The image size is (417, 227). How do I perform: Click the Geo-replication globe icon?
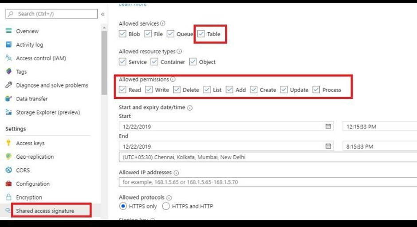tap(9, 157)
